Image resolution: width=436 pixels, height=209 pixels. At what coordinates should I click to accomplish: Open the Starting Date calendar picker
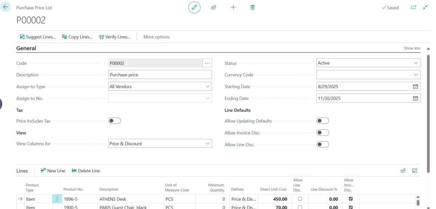(416, 86)
